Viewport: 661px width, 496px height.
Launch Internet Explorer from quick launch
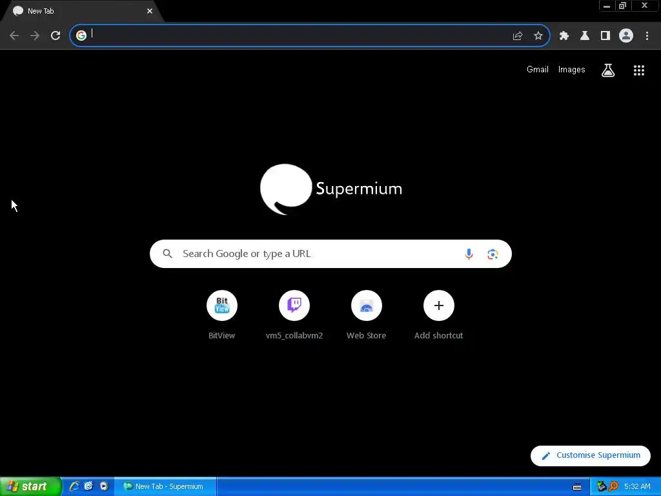point(74,486)
